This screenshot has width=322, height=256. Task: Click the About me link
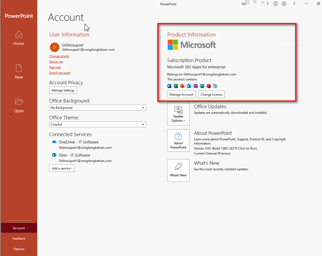click(x=56, y=62)
